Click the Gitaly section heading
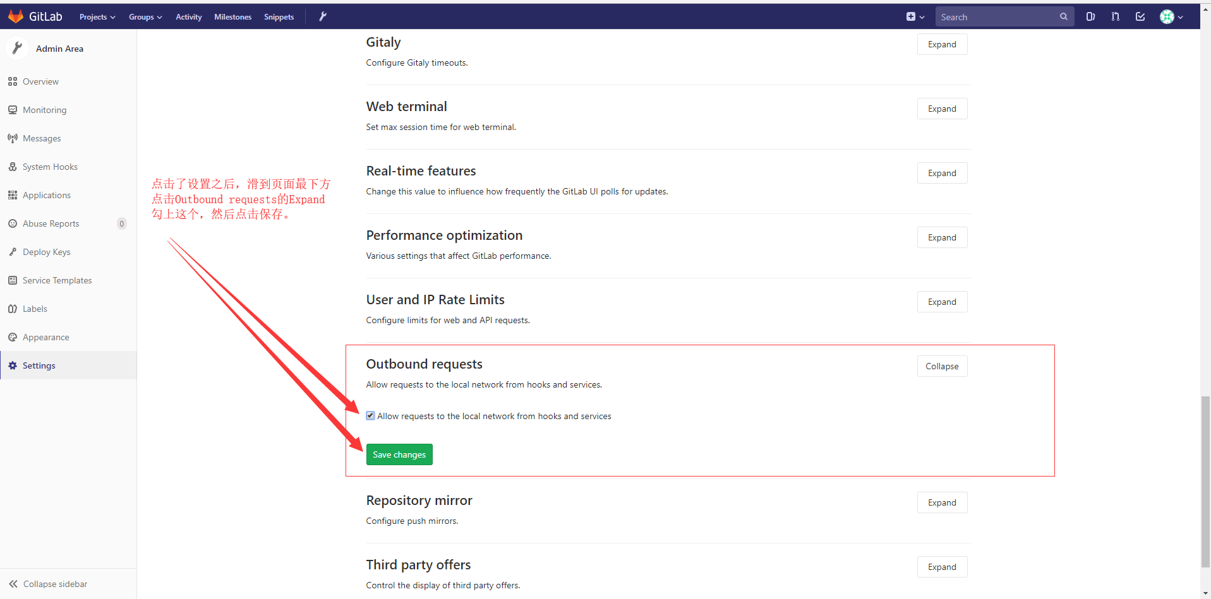 coord(383,42)
